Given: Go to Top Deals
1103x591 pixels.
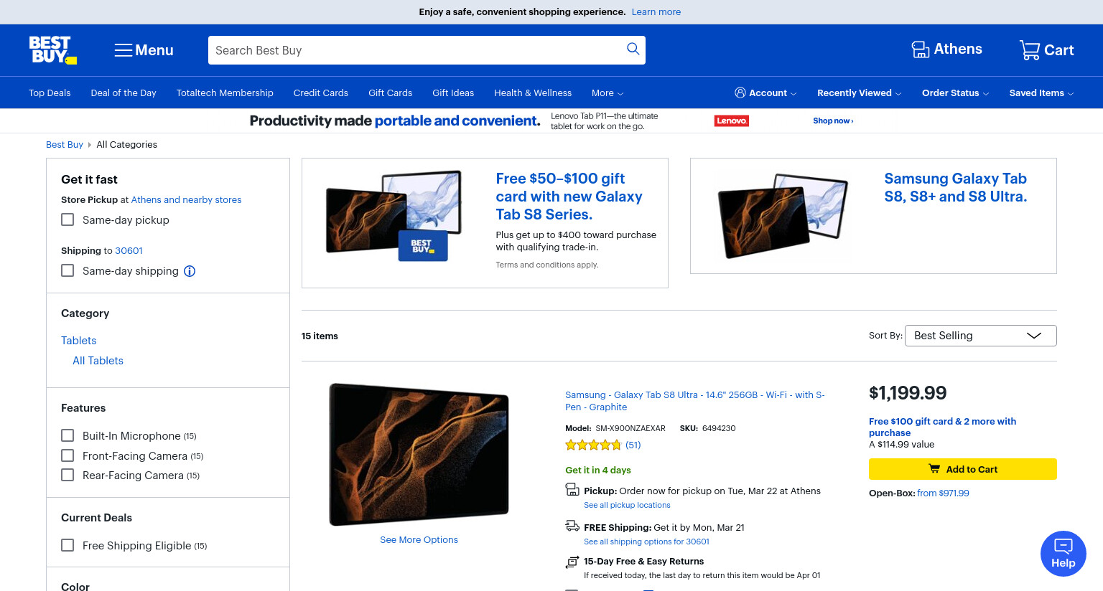Looking at the screenshot, I should (50, 93).
